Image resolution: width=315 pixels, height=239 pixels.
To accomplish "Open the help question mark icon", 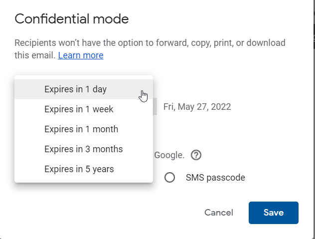I will click(196, 155).
